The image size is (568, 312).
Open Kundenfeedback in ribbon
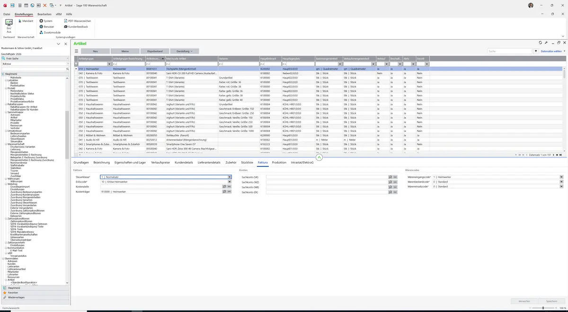point(76,27)
